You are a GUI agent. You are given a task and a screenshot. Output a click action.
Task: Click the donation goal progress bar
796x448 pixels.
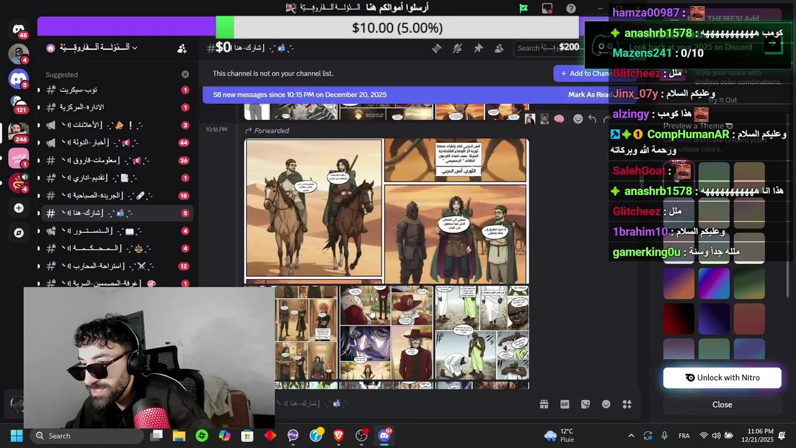(x=397, y=28)
